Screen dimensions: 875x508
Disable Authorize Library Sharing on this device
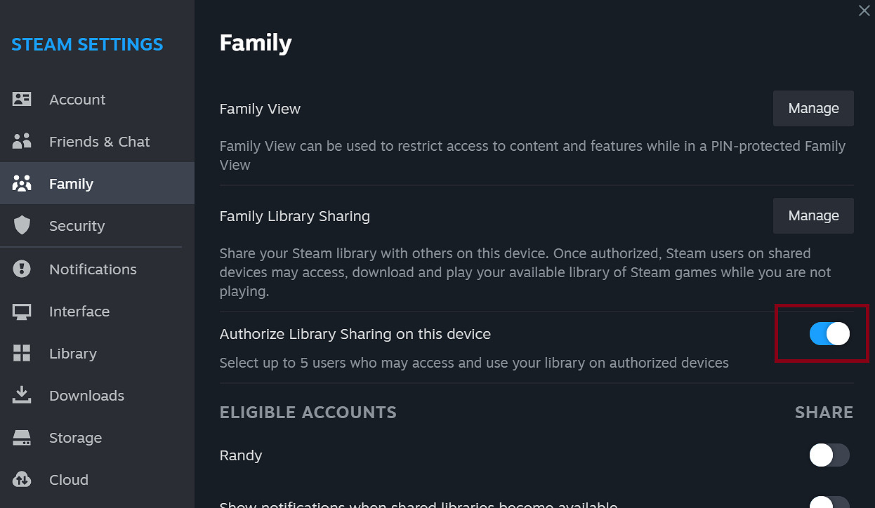(x=829, y=334)
